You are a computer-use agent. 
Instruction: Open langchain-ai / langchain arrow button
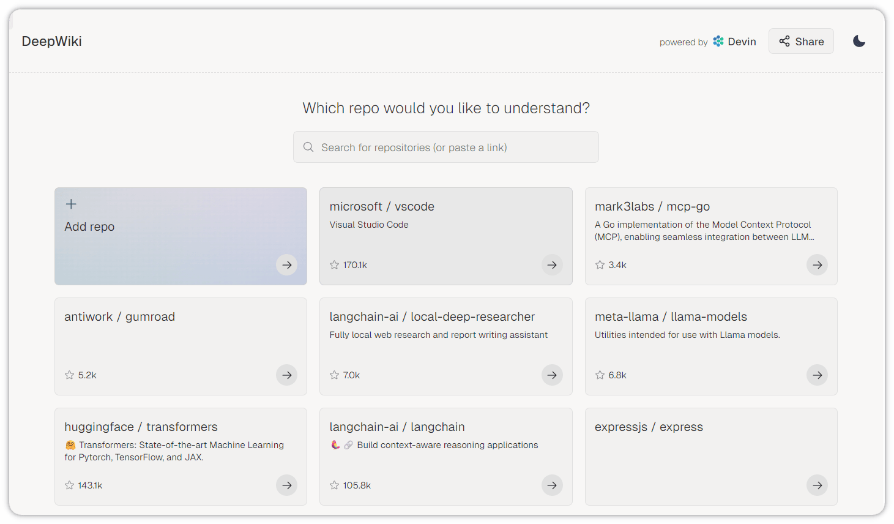click(x=552, y=485)
